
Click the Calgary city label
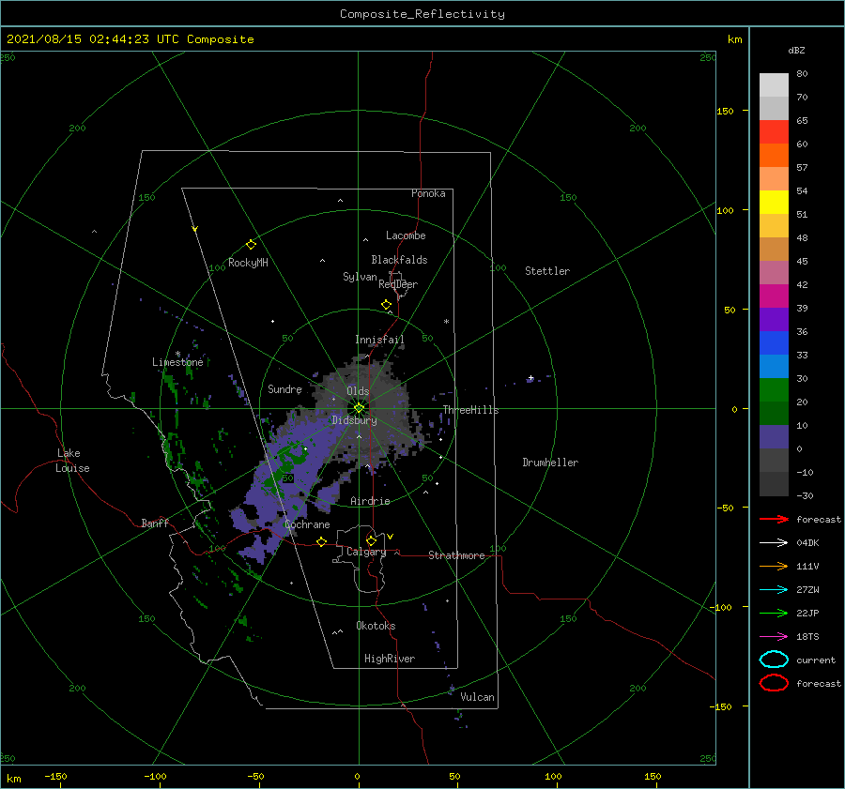366,552
